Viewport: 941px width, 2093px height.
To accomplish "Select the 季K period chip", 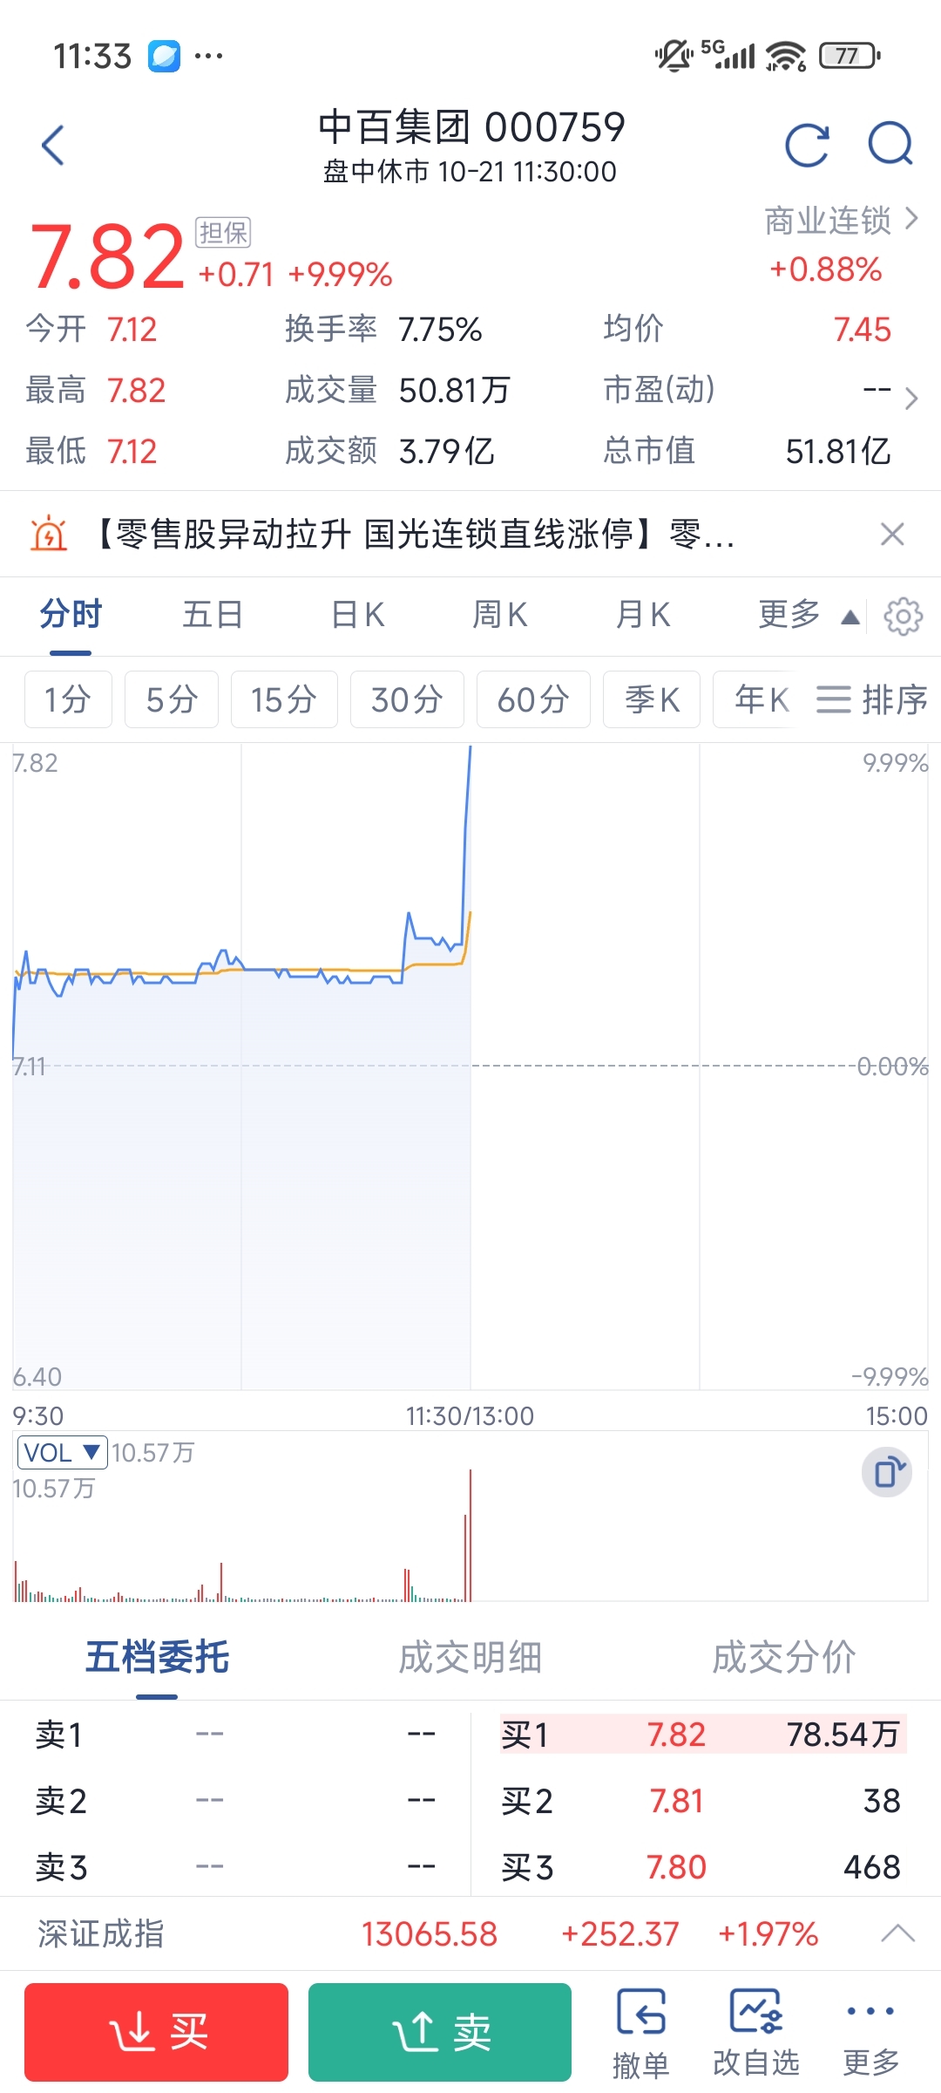I will tap(652, 699).
